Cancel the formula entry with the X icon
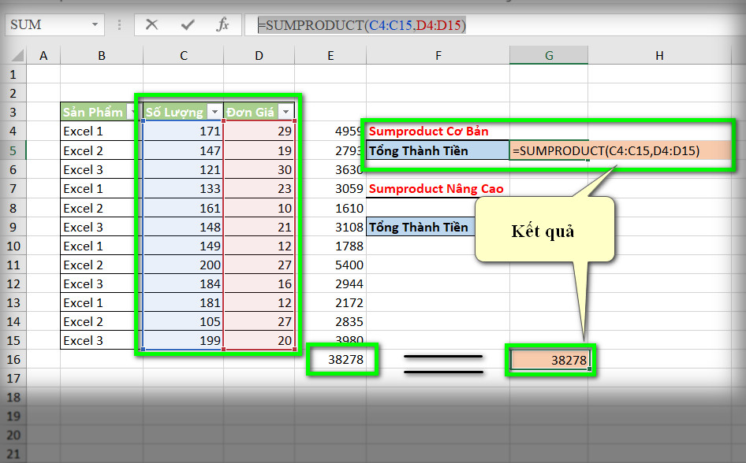 point(151,24)
